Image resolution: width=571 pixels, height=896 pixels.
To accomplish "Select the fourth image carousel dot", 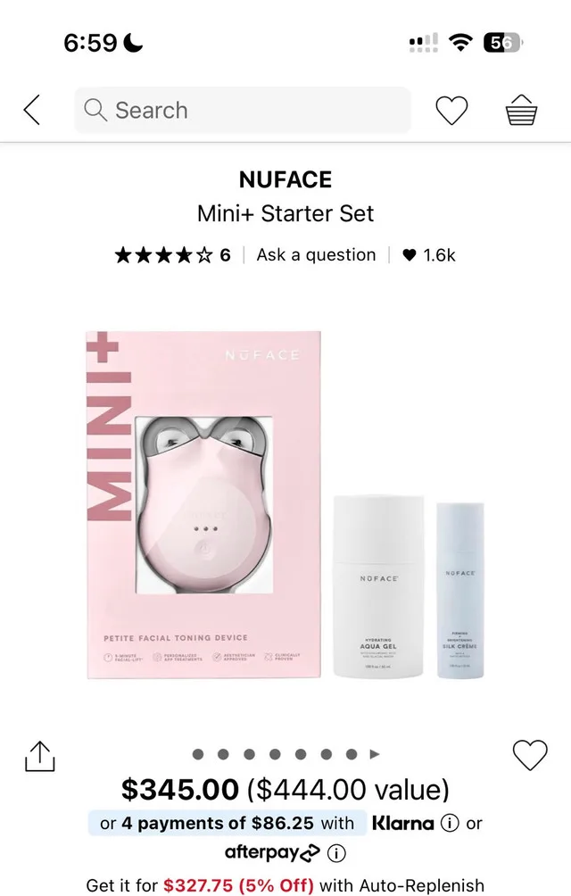I will coord(275,754).
